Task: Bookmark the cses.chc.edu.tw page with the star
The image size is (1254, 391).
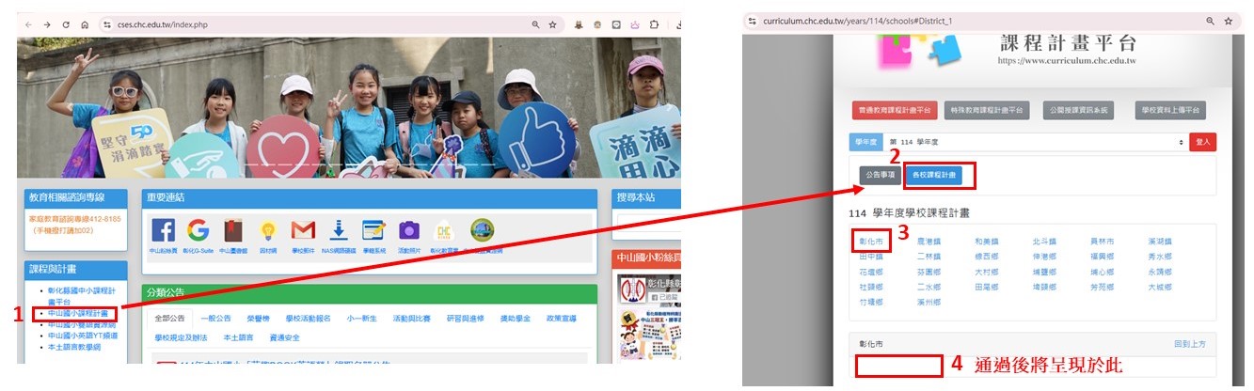Action: tap(553, 24)
